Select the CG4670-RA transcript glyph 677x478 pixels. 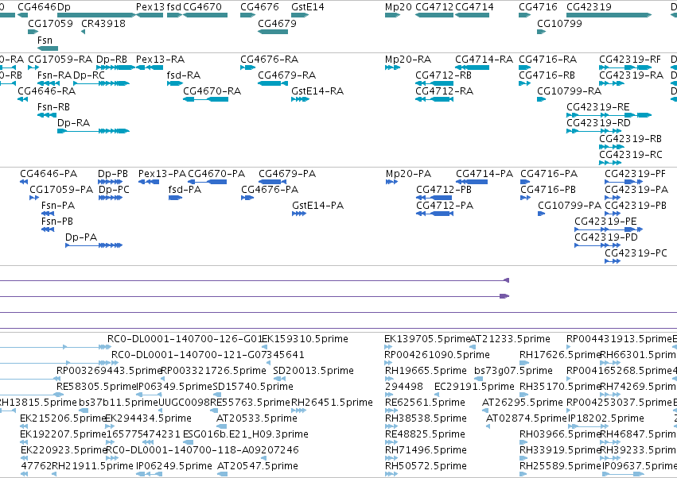tap(205, 99)
